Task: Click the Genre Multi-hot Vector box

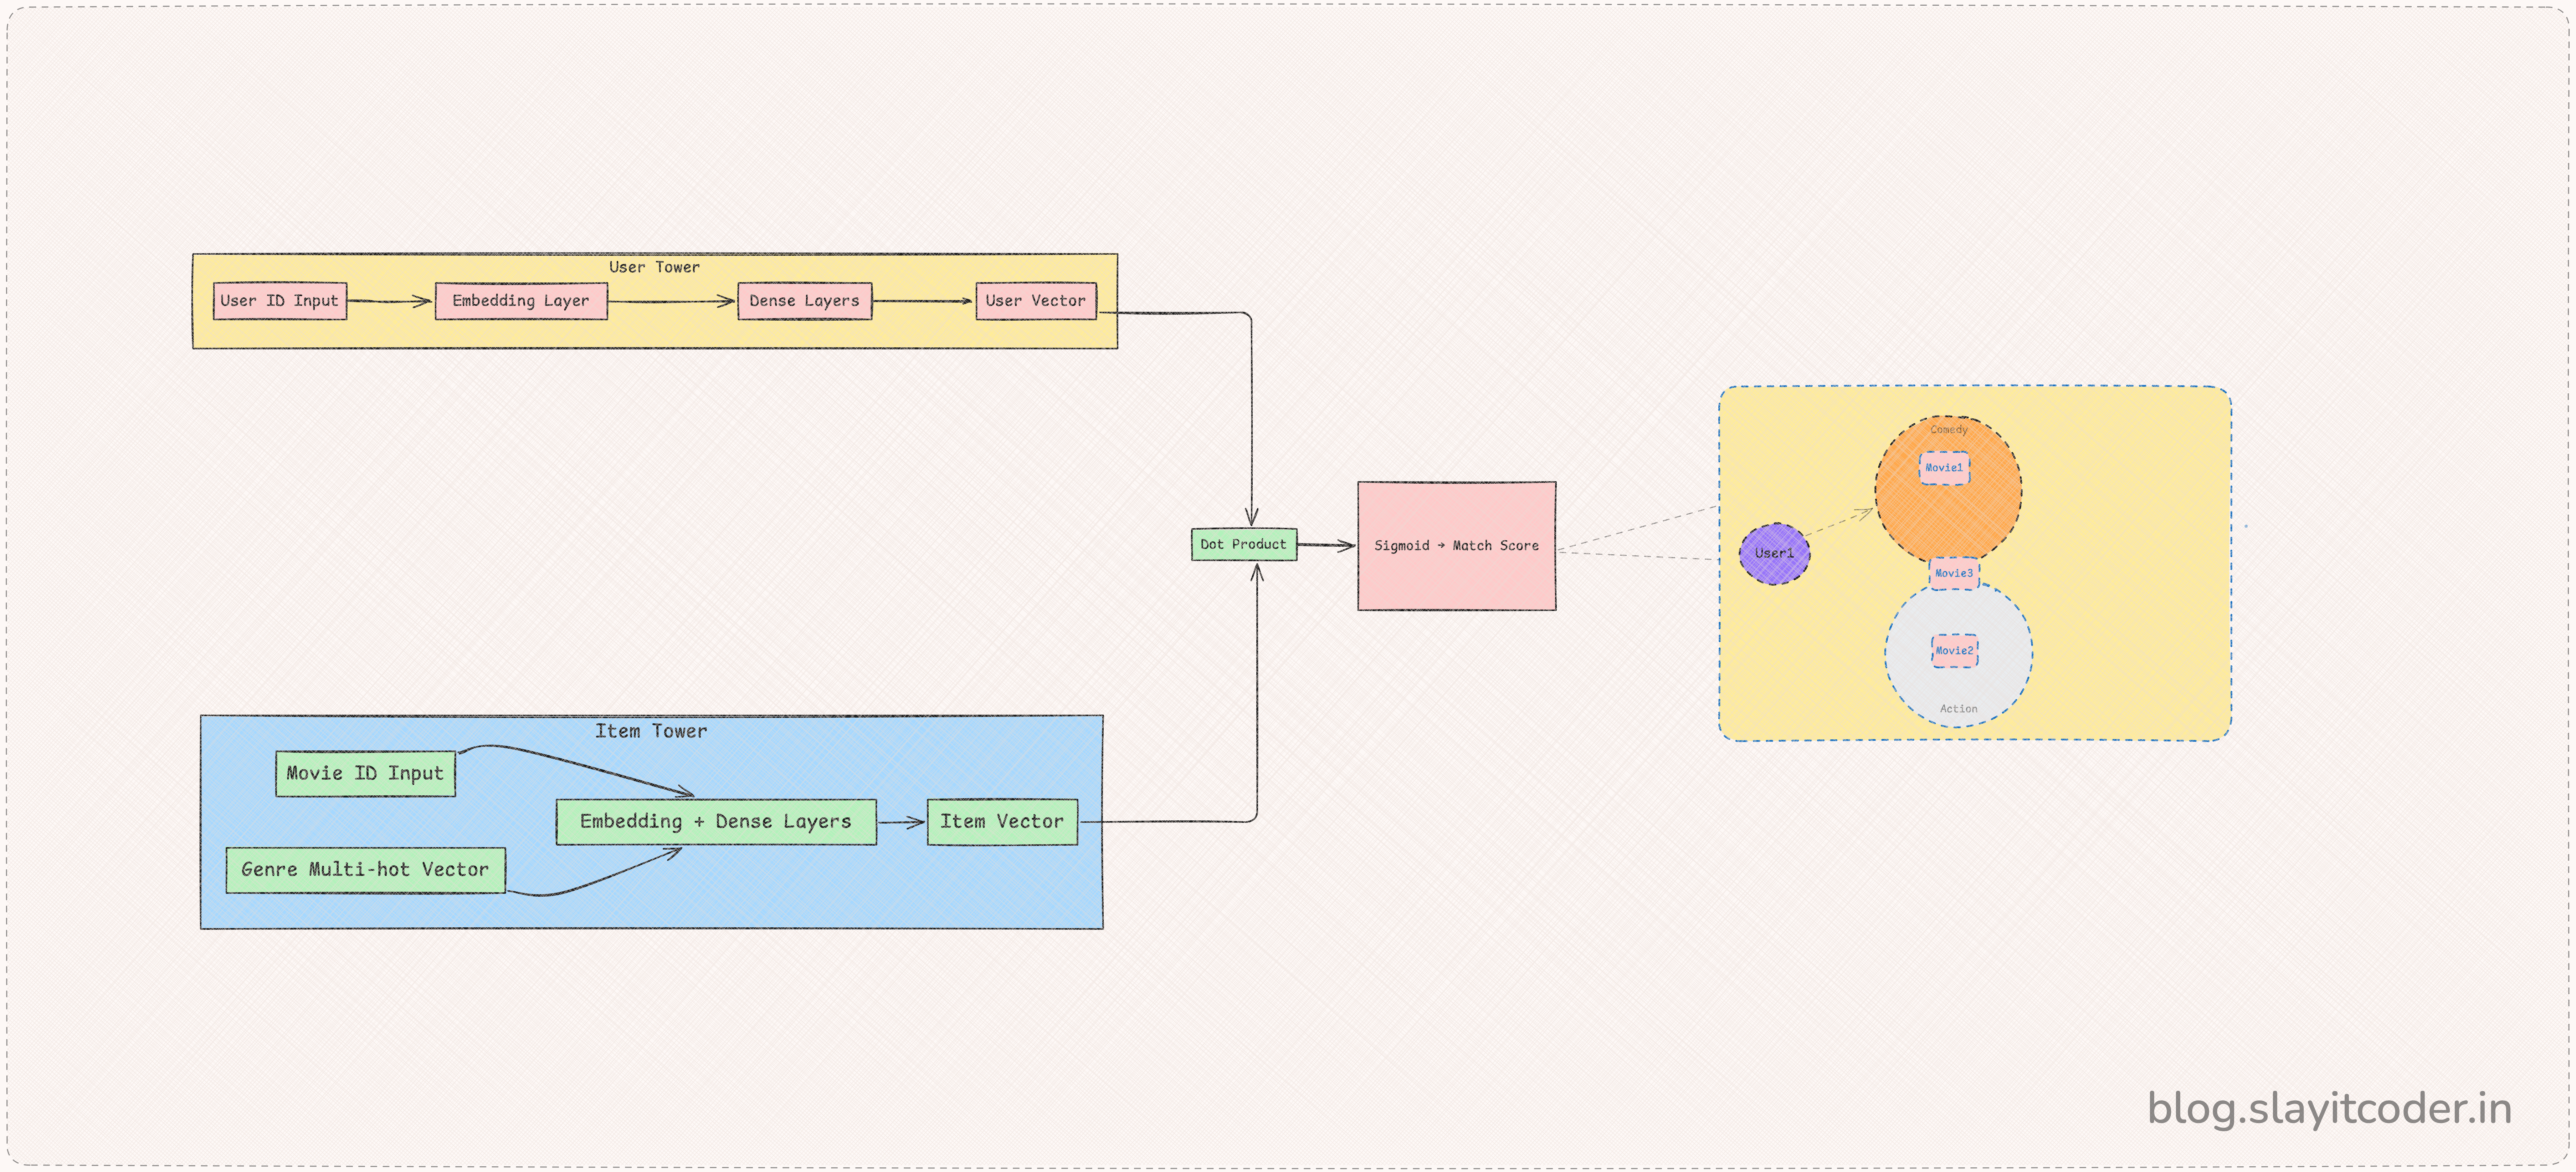Action: pos(365,870)
